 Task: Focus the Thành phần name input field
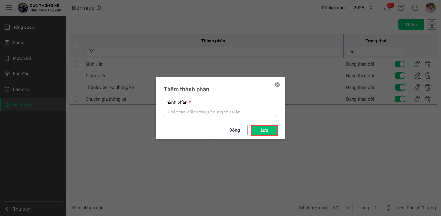pos(220,112)
